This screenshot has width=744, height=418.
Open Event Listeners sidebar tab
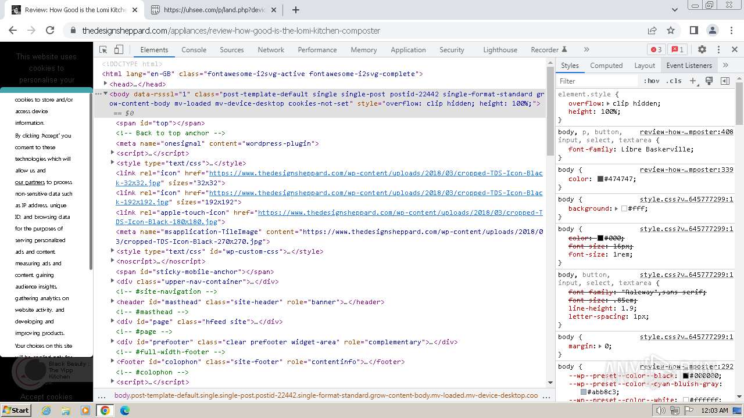click(689, 66)
